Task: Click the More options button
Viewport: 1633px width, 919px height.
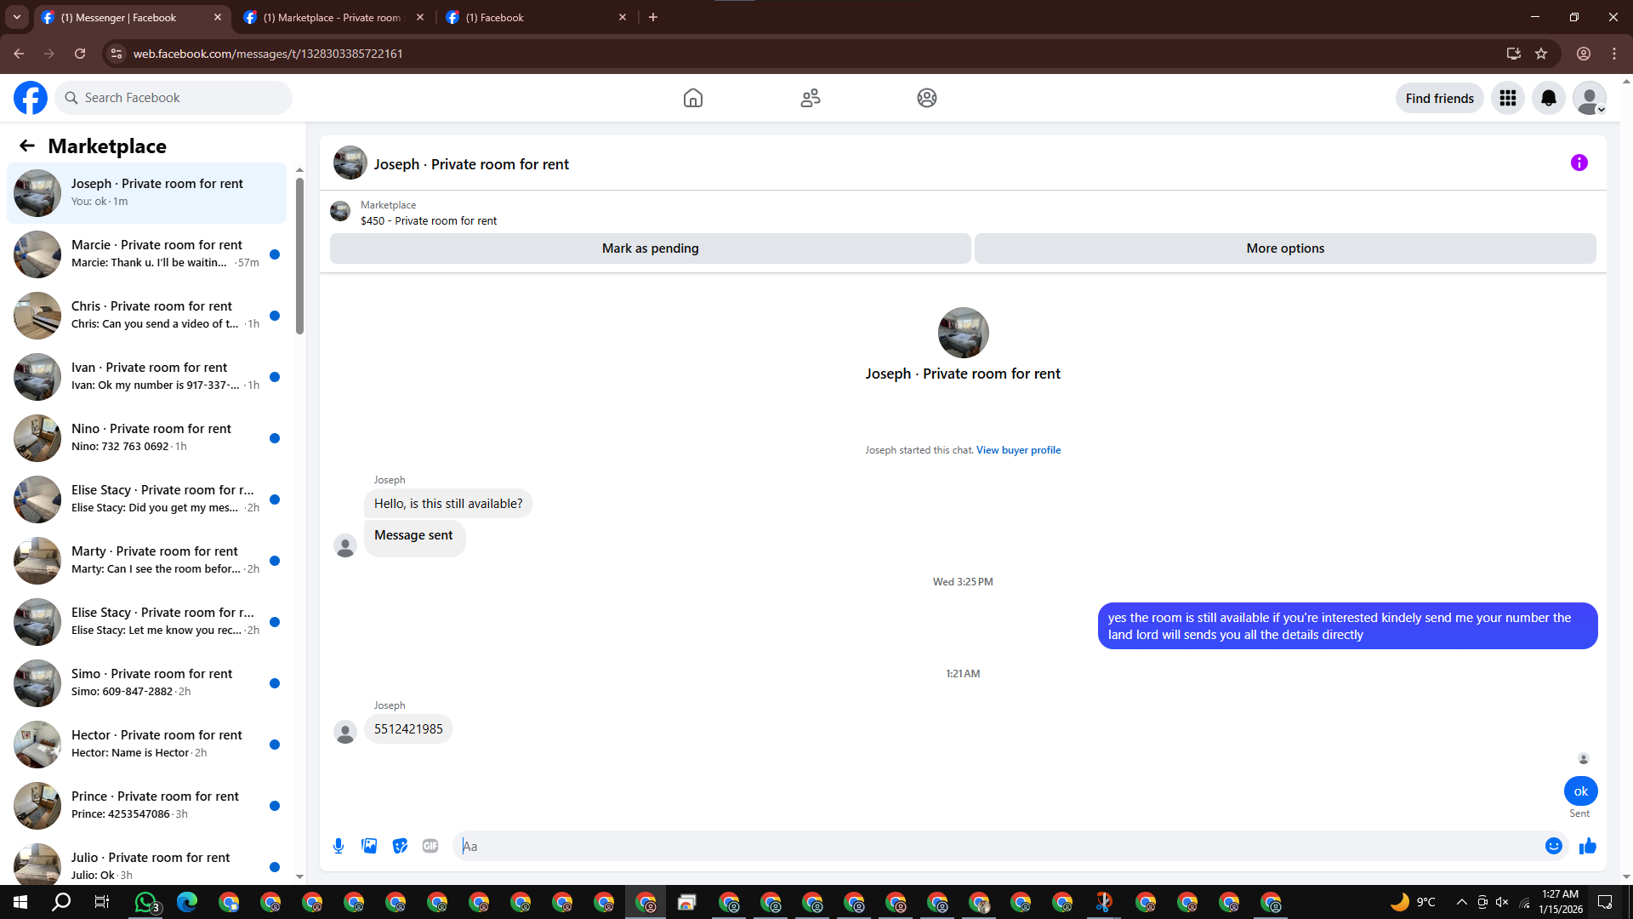Action: pos(1284,248)
